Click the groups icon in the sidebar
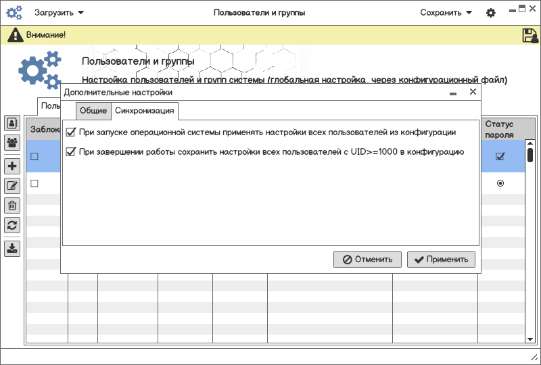The image size is (541, 365). [12, 143]
